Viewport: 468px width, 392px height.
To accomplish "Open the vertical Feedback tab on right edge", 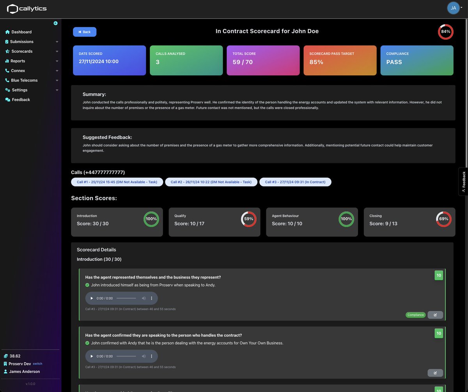I will pyautogui.click(x=463, y=181).
